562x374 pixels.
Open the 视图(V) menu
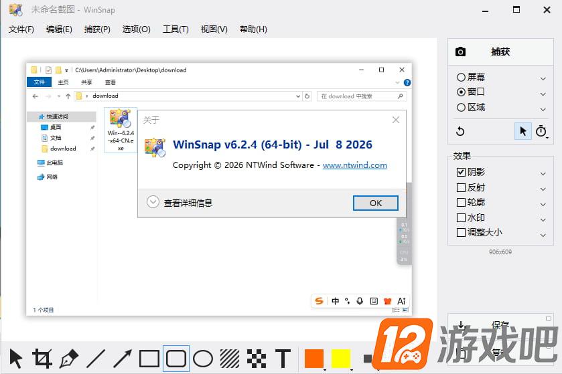pos(214,29)
